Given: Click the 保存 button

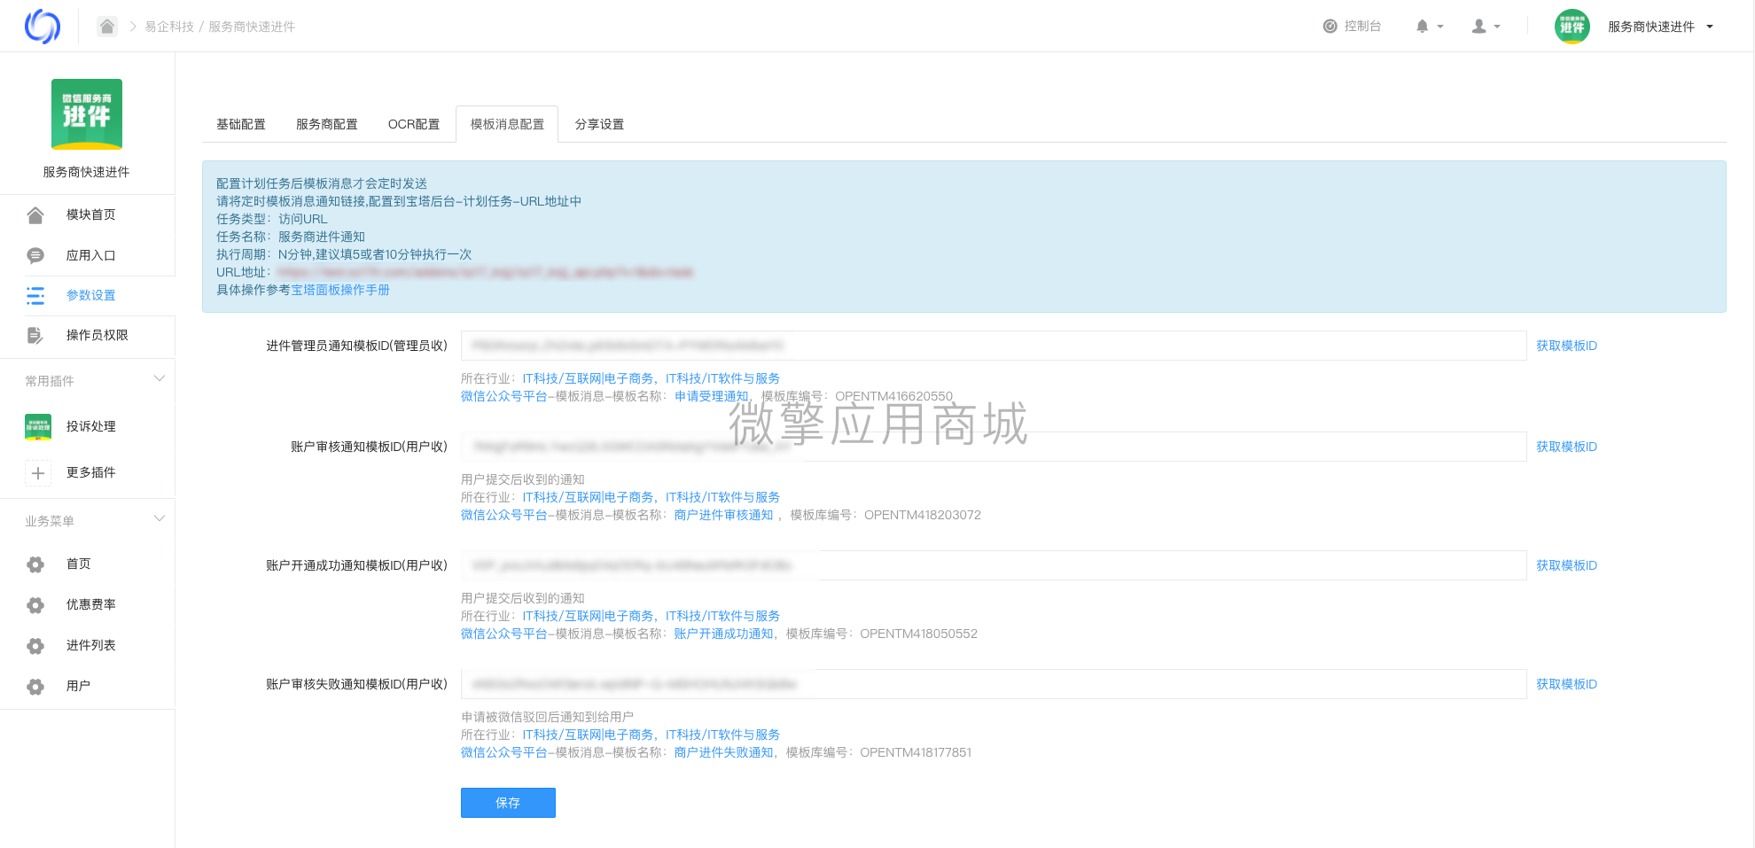Looking at the screenshot, I should [508, 803].
